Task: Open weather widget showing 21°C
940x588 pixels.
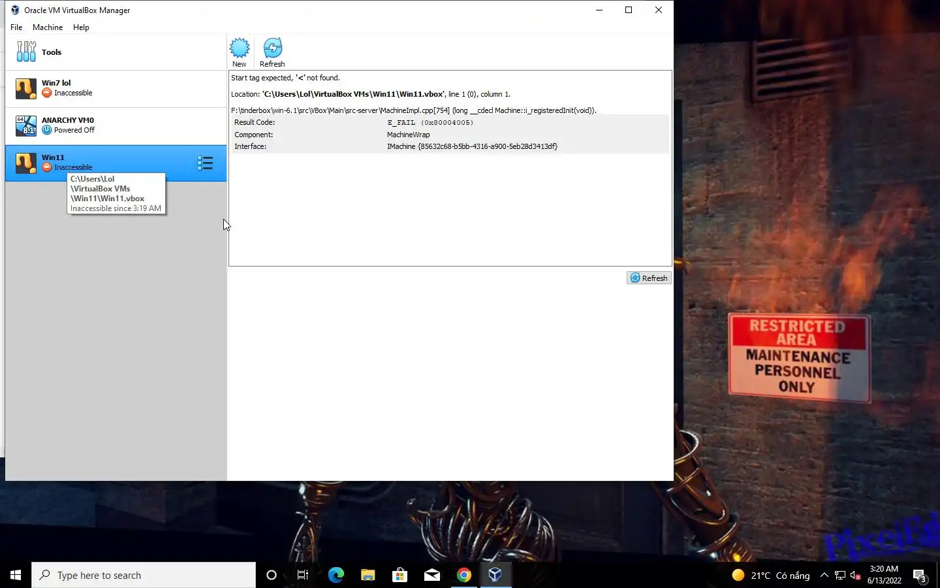Action: click(771, 576)
